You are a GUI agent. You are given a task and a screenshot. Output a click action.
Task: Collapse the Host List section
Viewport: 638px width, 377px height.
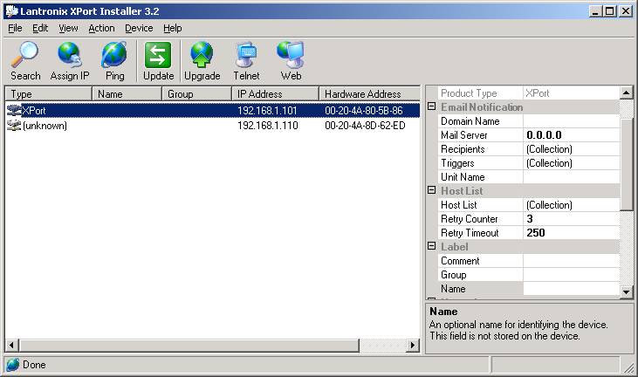click(432, 190)
